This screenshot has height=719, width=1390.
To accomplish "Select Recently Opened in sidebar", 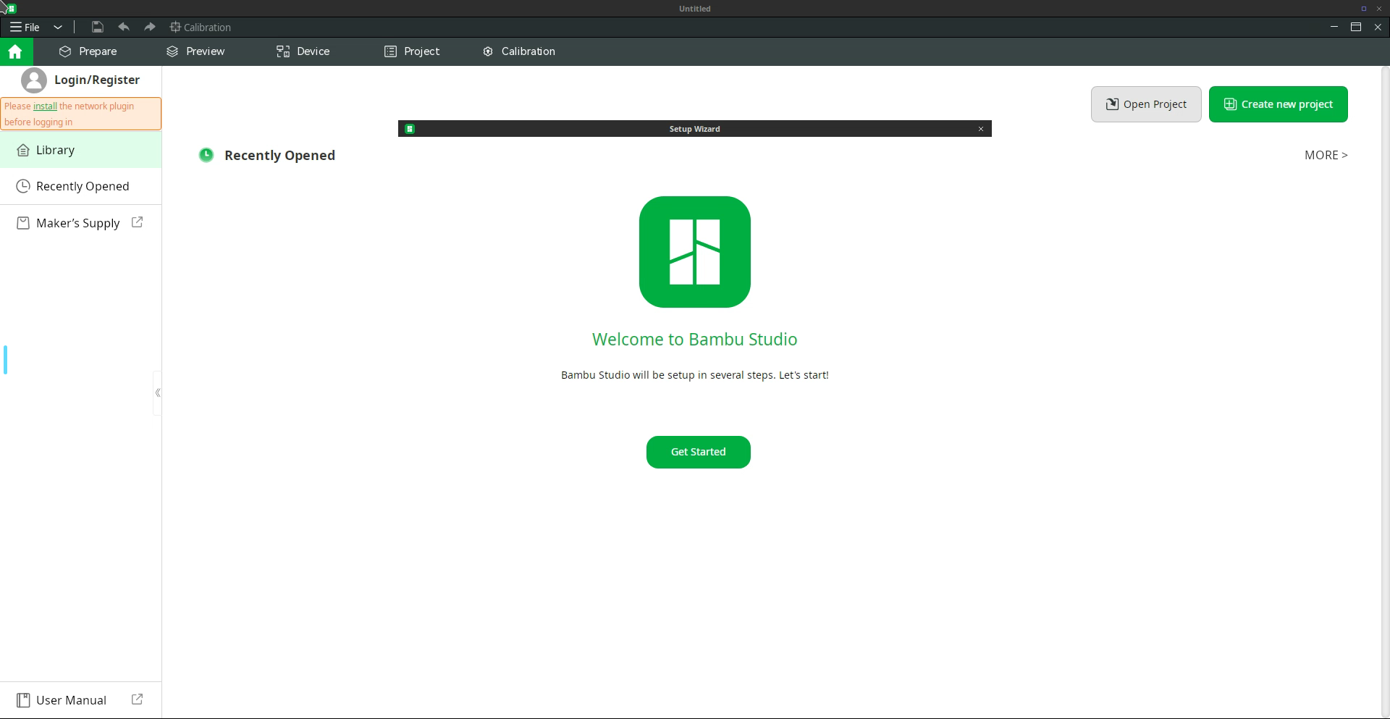I will tap(82, 186).
